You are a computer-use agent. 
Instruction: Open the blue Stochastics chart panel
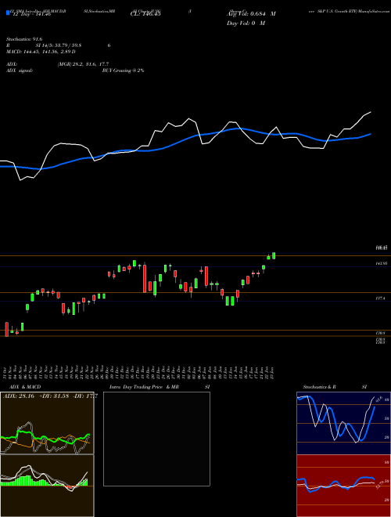[x=343, y=423]
